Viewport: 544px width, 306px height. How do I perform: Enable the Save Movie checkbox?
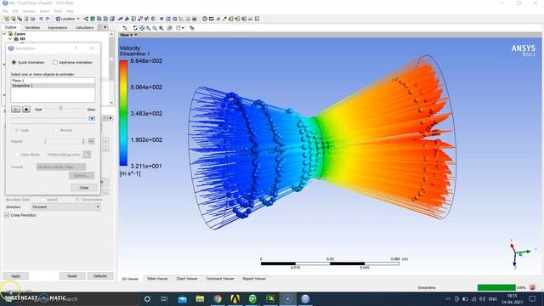(x=17, y=155)
